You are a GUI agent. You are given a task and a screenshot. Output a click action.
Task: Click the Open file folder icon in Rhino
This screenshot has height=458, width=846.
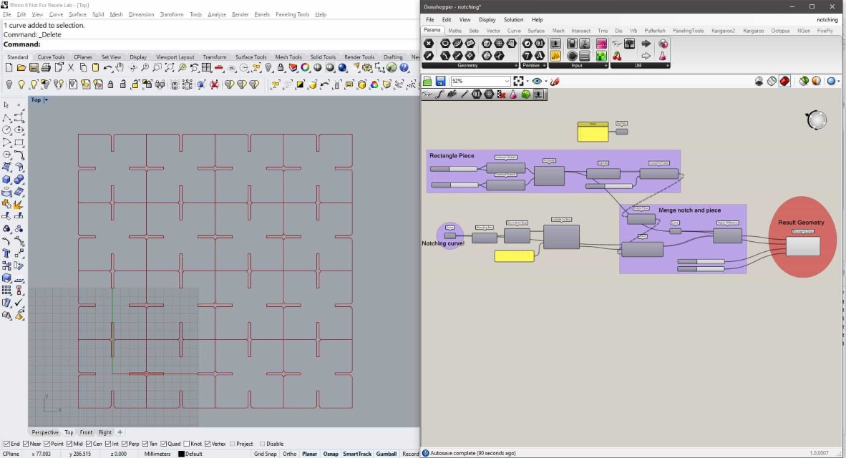point(21,67)
